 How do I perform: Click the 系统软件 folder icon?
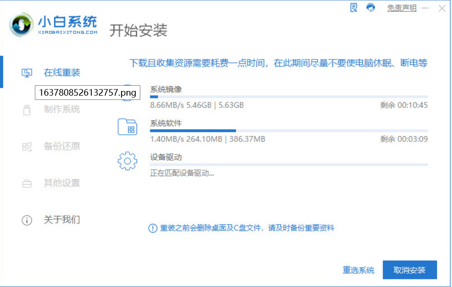(x=127, y=127)
